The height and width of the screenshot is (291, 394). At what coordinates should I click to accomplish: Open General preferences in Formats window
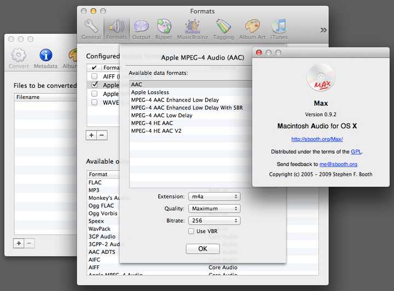pos(91,29)
